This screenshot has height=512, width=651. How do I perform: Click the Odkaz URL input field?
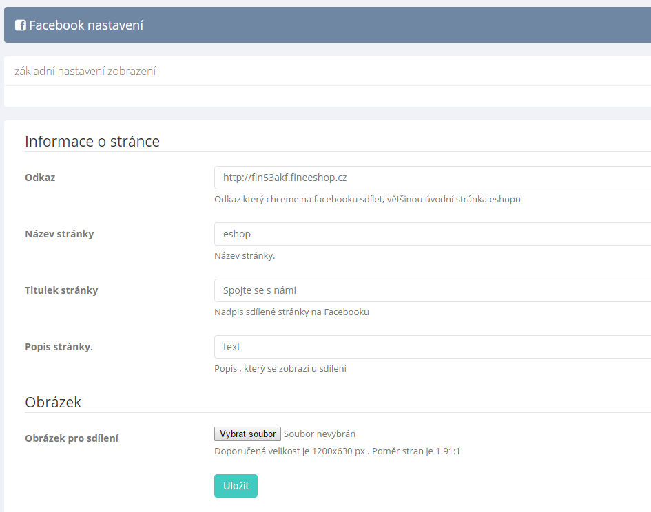[x=433, y=178]
